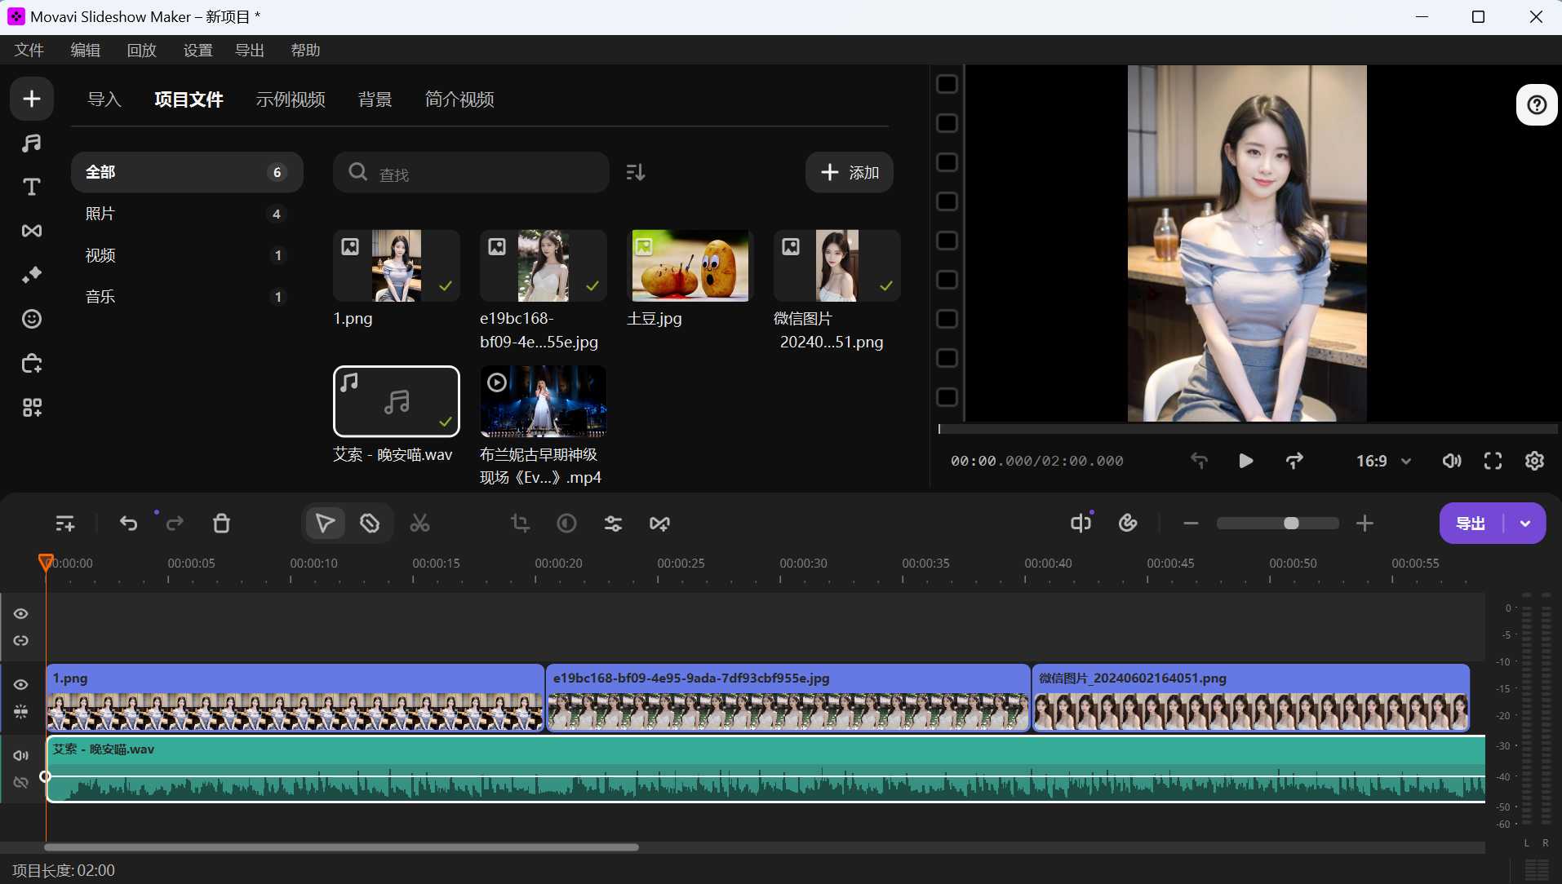The width and height of the screenshot is (1562, 884).
Task: Open the sort order menu next to search
Action: point(636,172)
